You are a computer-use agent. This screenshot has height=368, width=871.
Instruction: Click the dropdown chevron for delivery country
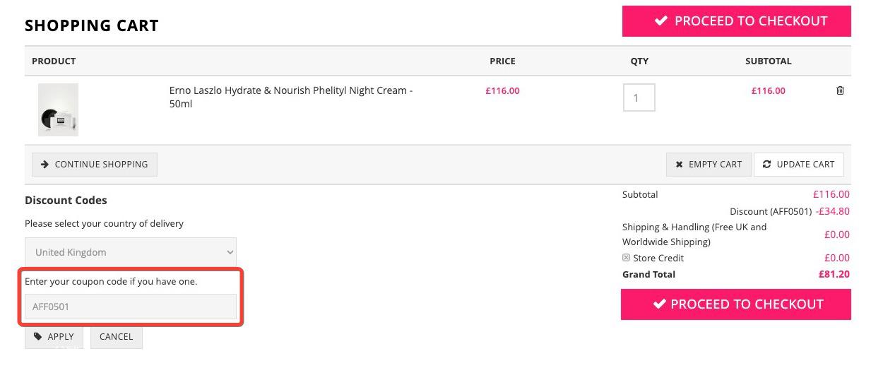(x=230, y=252)
